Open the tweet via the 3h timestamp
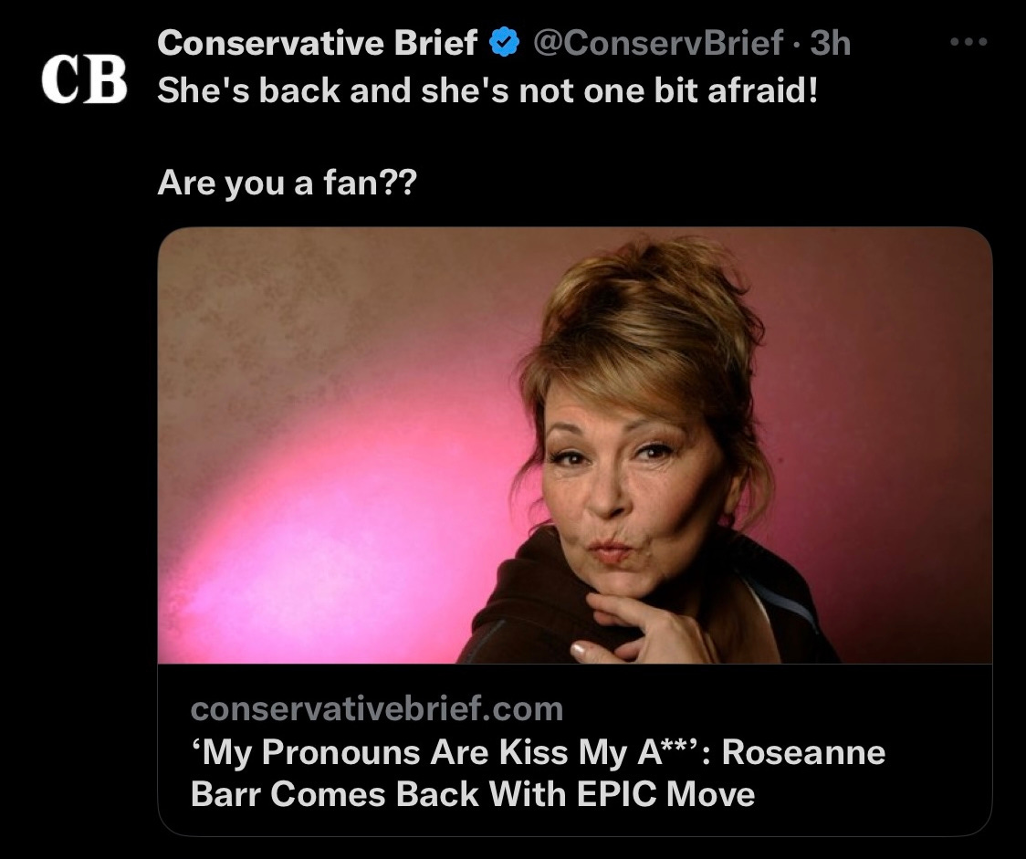Screen dimensions: 1026x859 click(x=831, y=43)
